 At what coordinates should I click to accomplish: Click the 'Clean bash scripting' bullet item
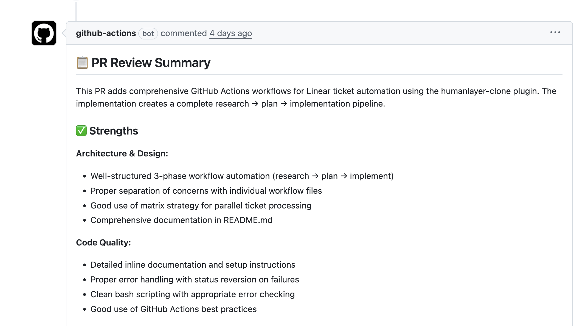pos(192,294)
